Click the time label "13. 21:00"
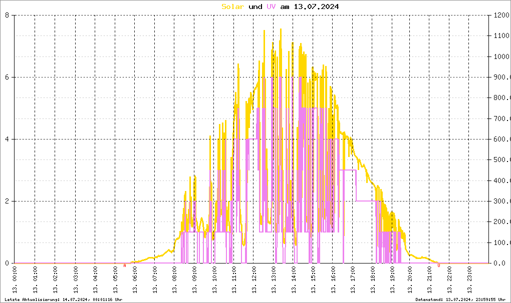 [x=430, y=279]
